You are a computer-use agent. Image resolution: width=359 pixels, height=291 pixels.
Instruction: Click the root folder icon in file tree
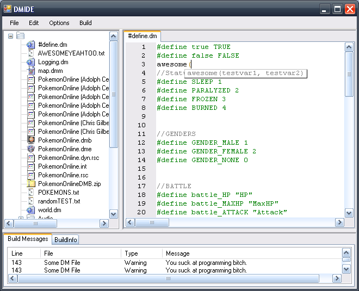pos(21,36)
